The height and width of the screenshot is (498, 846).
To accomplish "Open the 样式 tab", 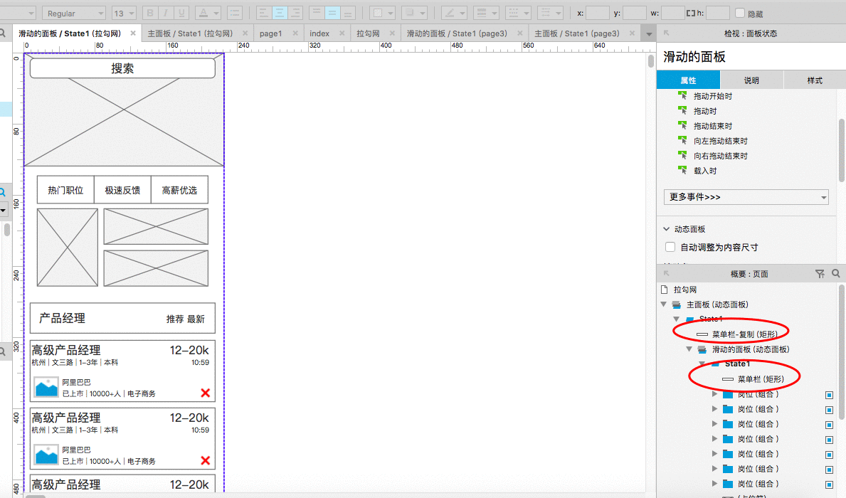I will coord(815,80).
